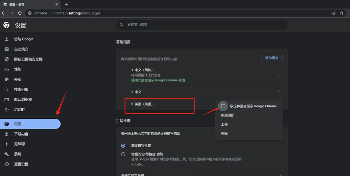
Task: Open 外观 palette icon in sidebar
Action: pos(6,79)
